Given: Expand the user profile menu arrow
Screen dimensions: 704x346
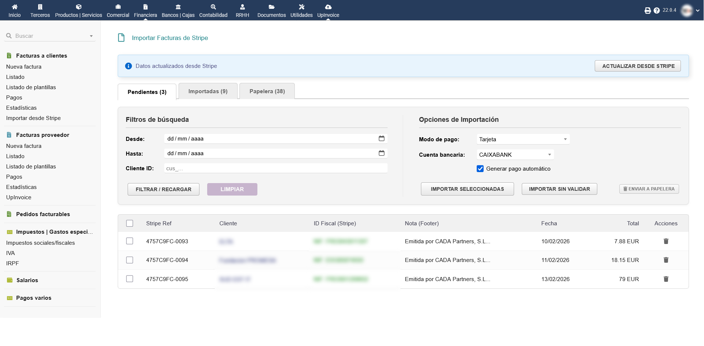Looking at the screenshot, I should point(697,11).
